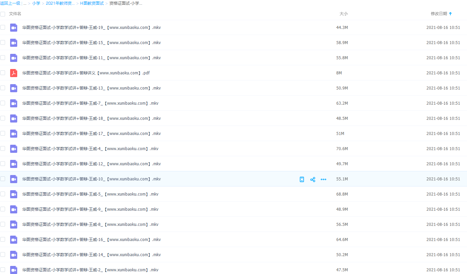Sort the list by the 大小 column header
This screenshot has width=467, height=274.
pos(343,14)
